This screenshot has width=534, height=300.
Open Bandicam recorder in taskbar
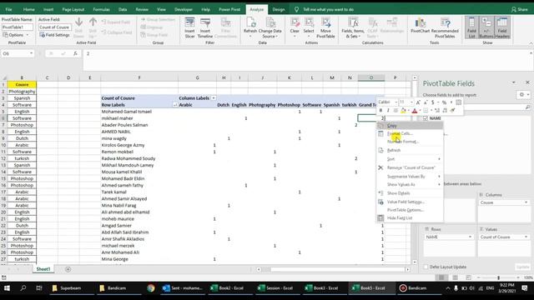click(x=413, y=288)
